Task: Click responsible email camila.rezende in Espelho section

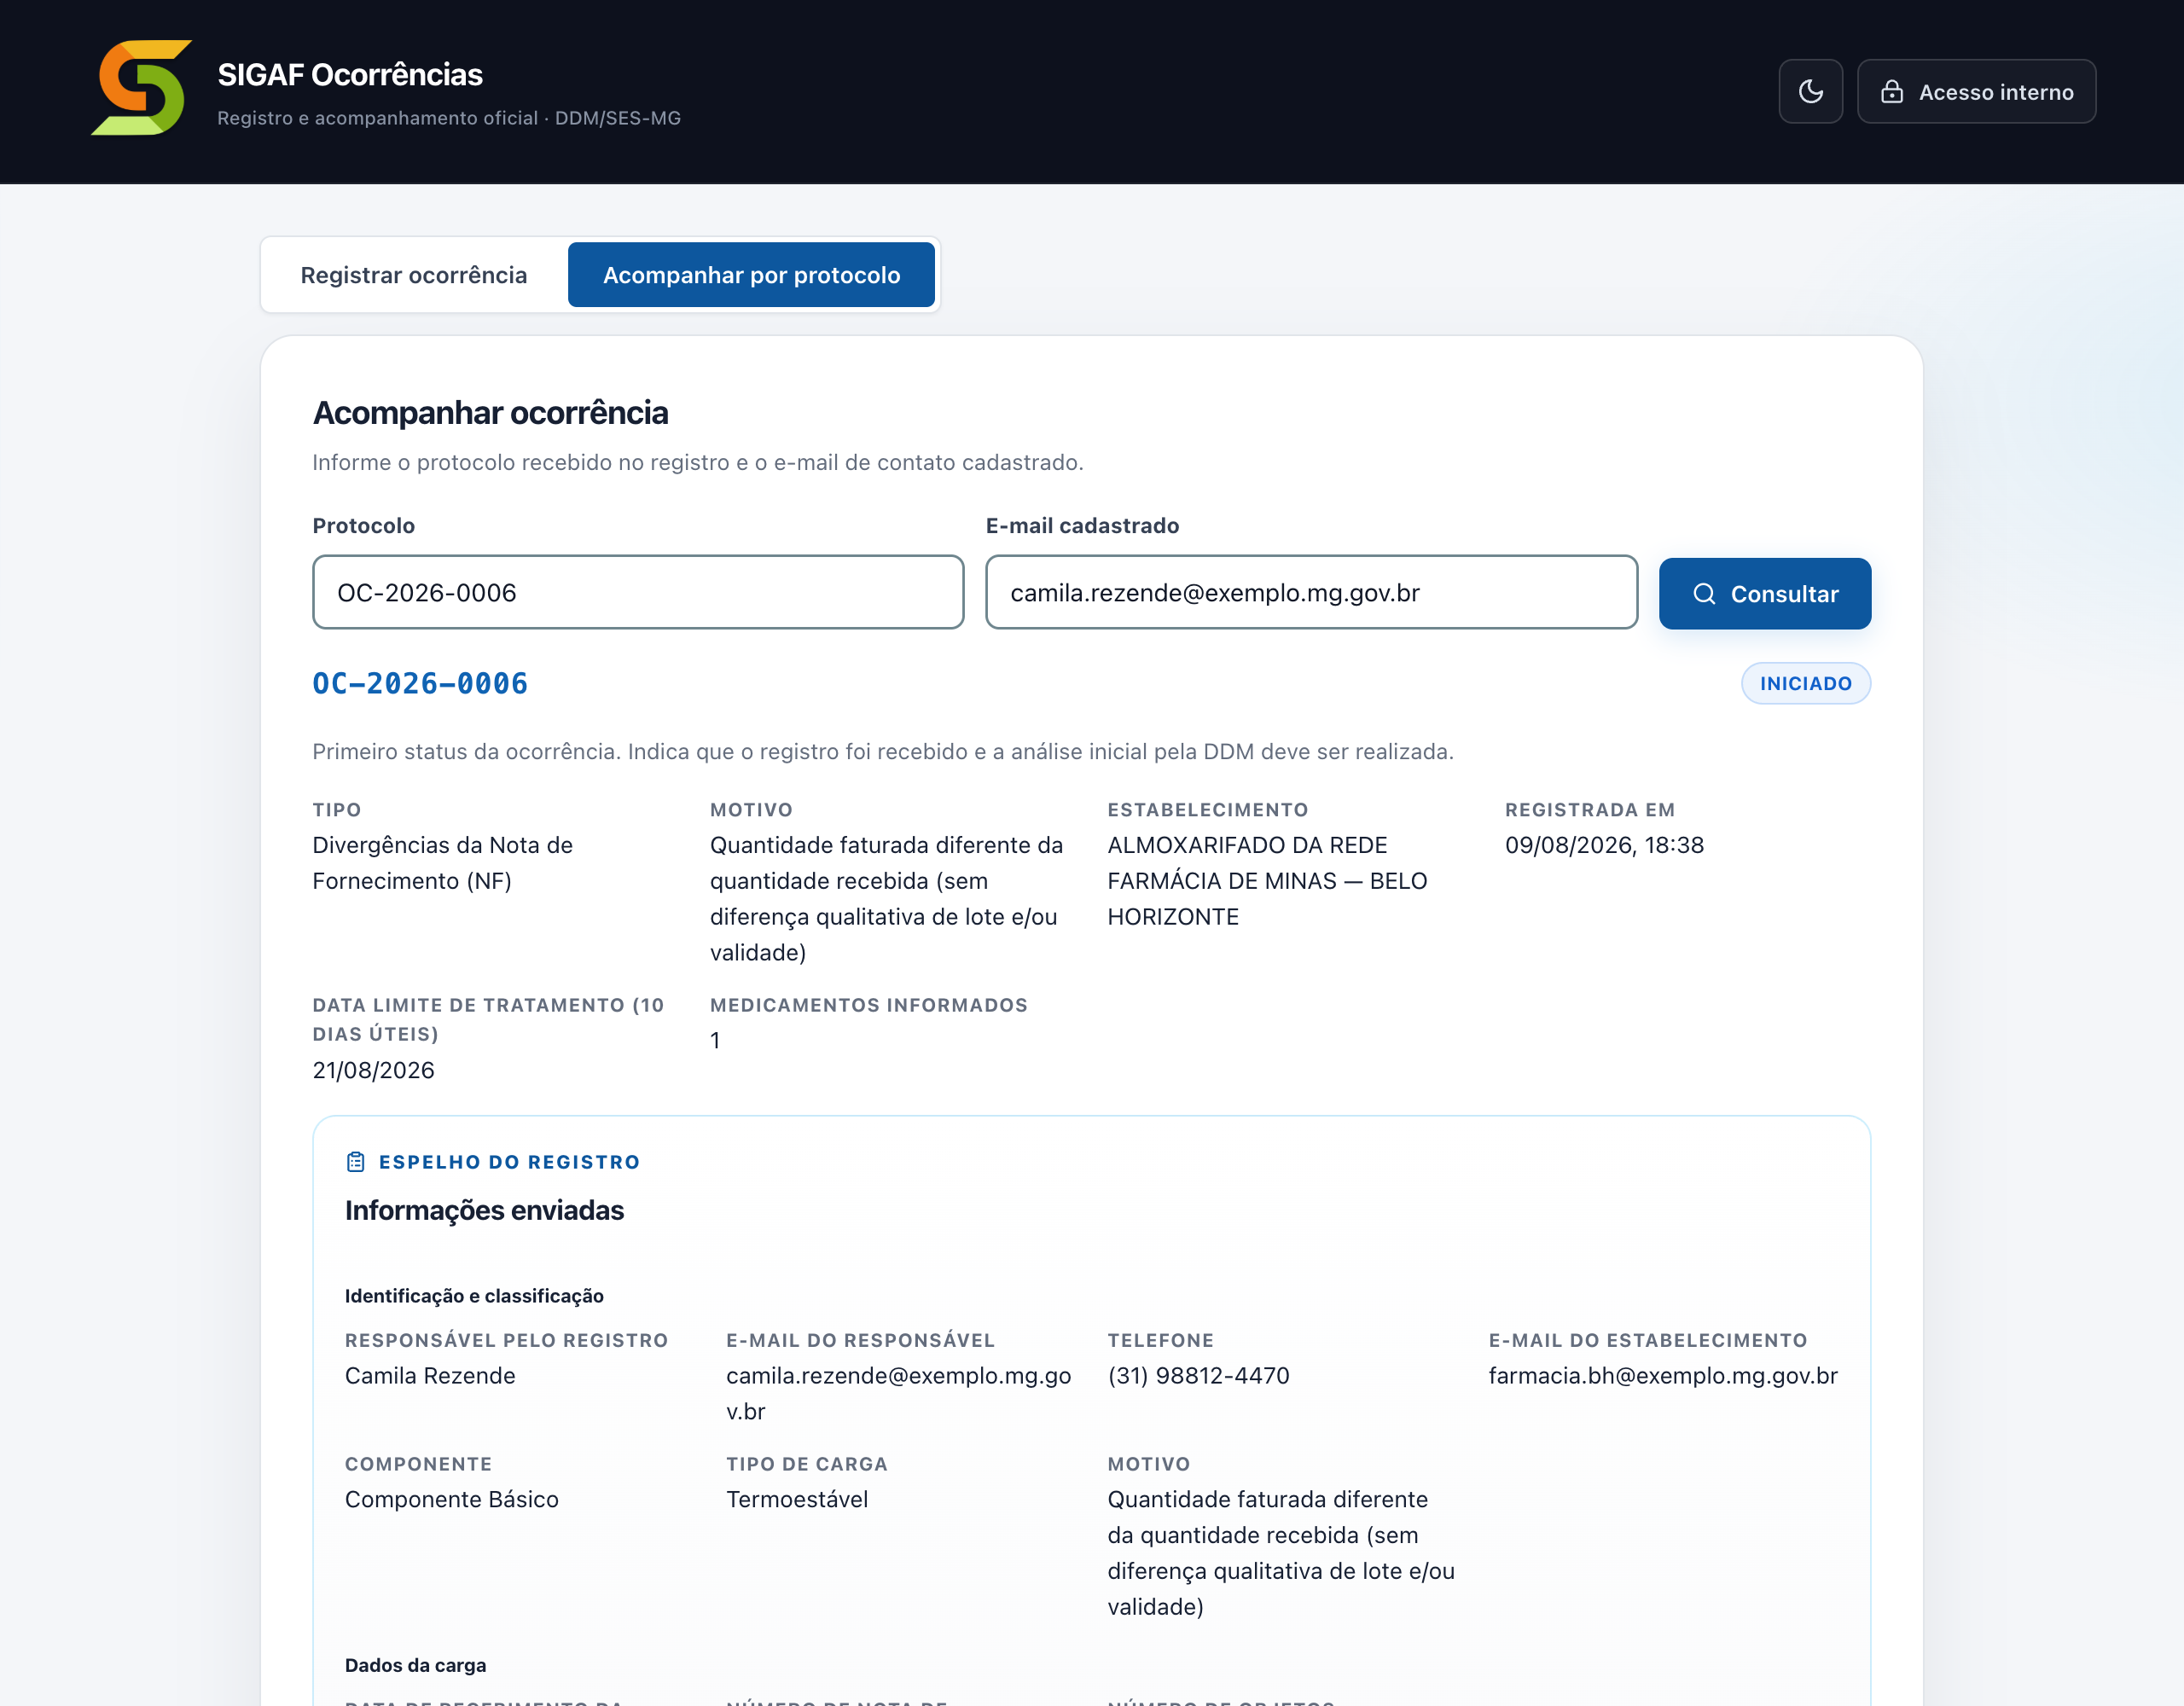Action: click(x=899, y=1394)
